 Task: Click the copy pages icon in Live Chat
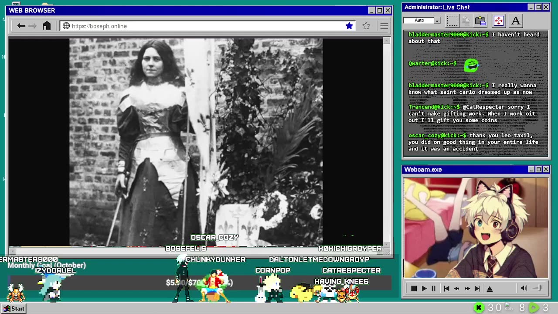[x=466, y=20]
